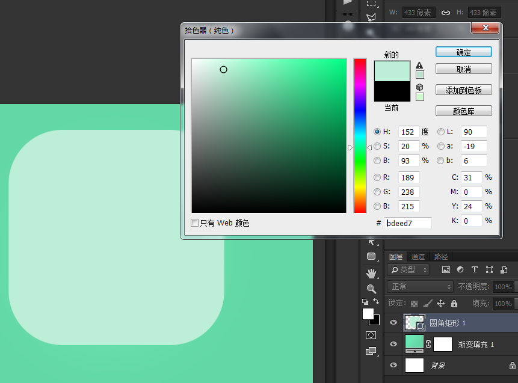Open the 正常 blend mode dropdown

pyautogui.click(x=420, y=287)
